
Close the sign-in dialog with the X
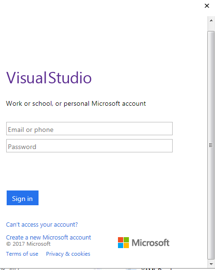point(207,6)
